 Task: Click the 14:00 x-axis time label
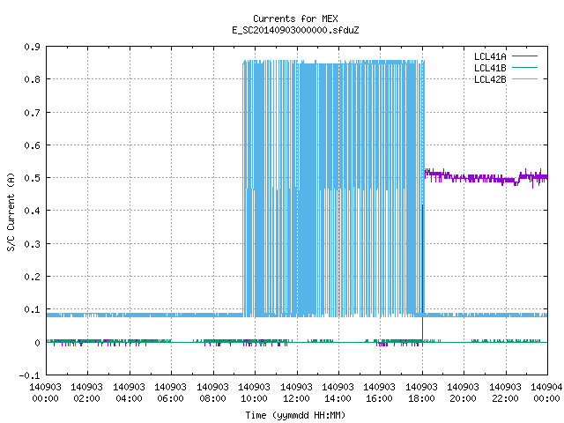coord(338,398)
